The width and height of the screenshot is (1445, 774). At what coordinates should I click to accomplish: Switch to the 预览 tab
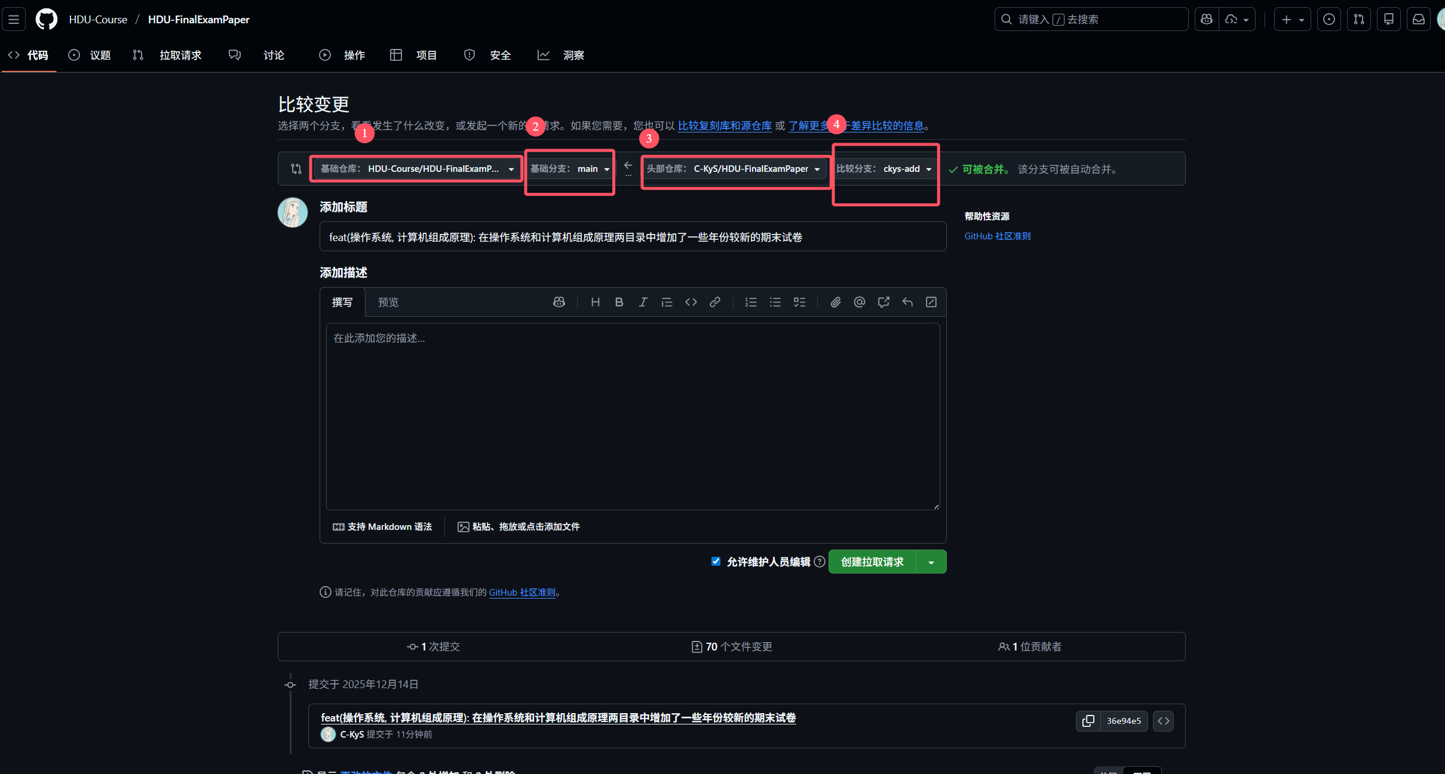(388, 302)
